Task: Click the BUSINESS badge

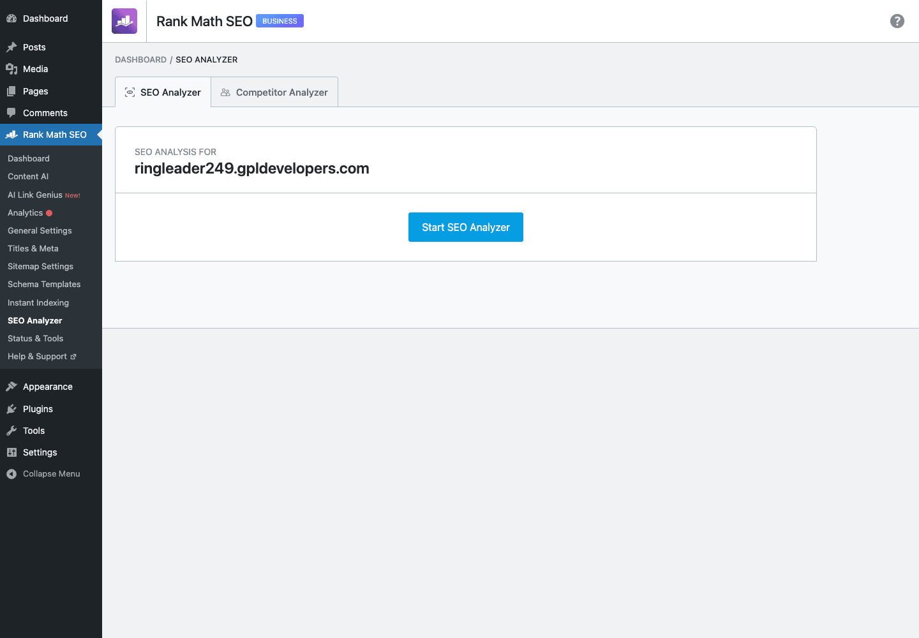Action: click(280, 21)
